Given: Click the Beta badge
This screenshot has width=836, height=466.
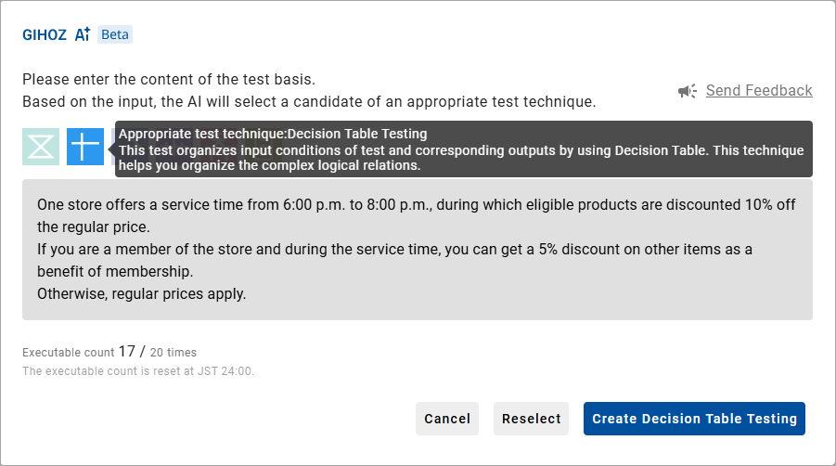Looking at the screenshot, I should 115,34.
